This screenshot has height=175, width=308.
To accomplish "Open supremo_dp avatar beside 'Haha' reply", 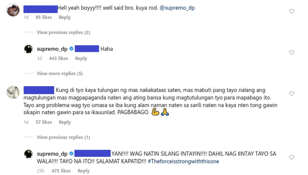I will coord(28,49).
